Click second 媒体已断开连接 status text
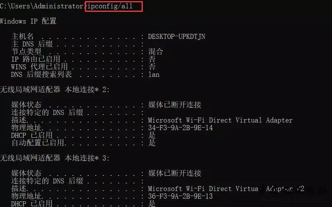The height and width of the screenshot is (207, 332). (x=175, y=174)
